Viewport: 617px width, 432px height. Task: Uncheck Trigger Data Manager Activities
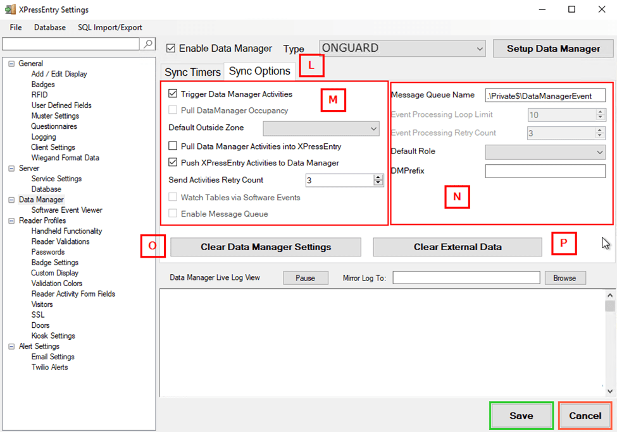(x=173, y=93)
